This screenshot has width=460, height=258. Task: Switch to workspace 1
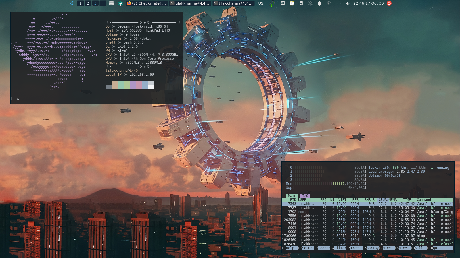(80, 3)
